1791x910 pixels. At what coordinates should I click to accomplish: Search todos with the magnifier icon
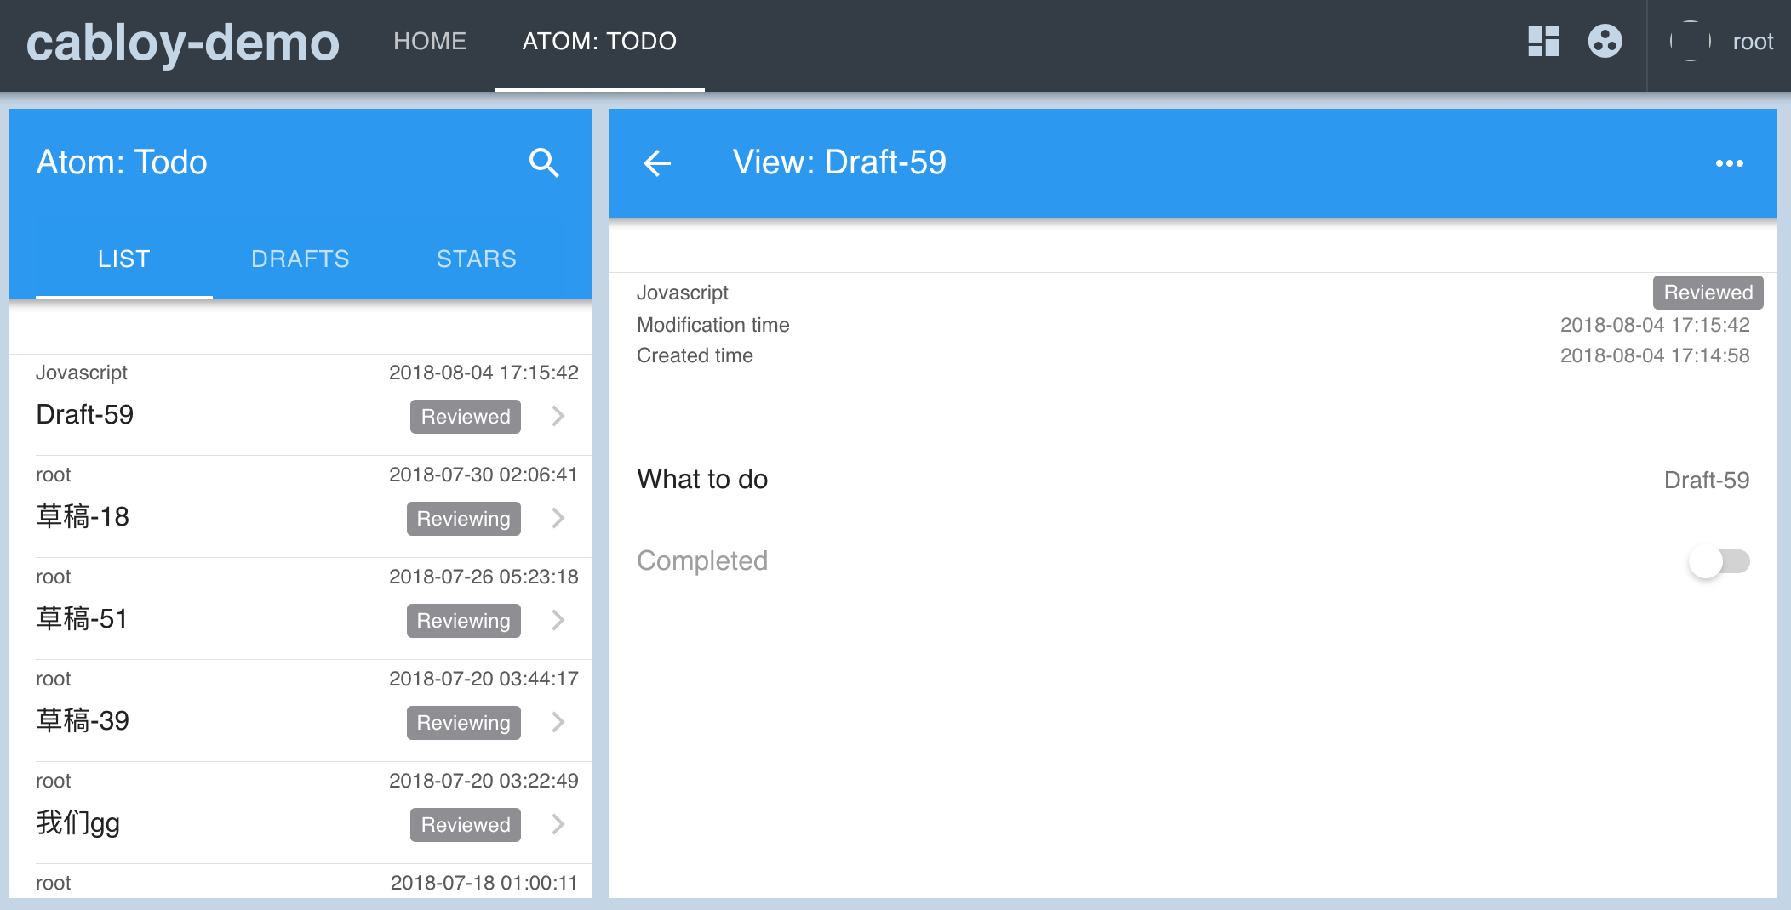(544, 162)
